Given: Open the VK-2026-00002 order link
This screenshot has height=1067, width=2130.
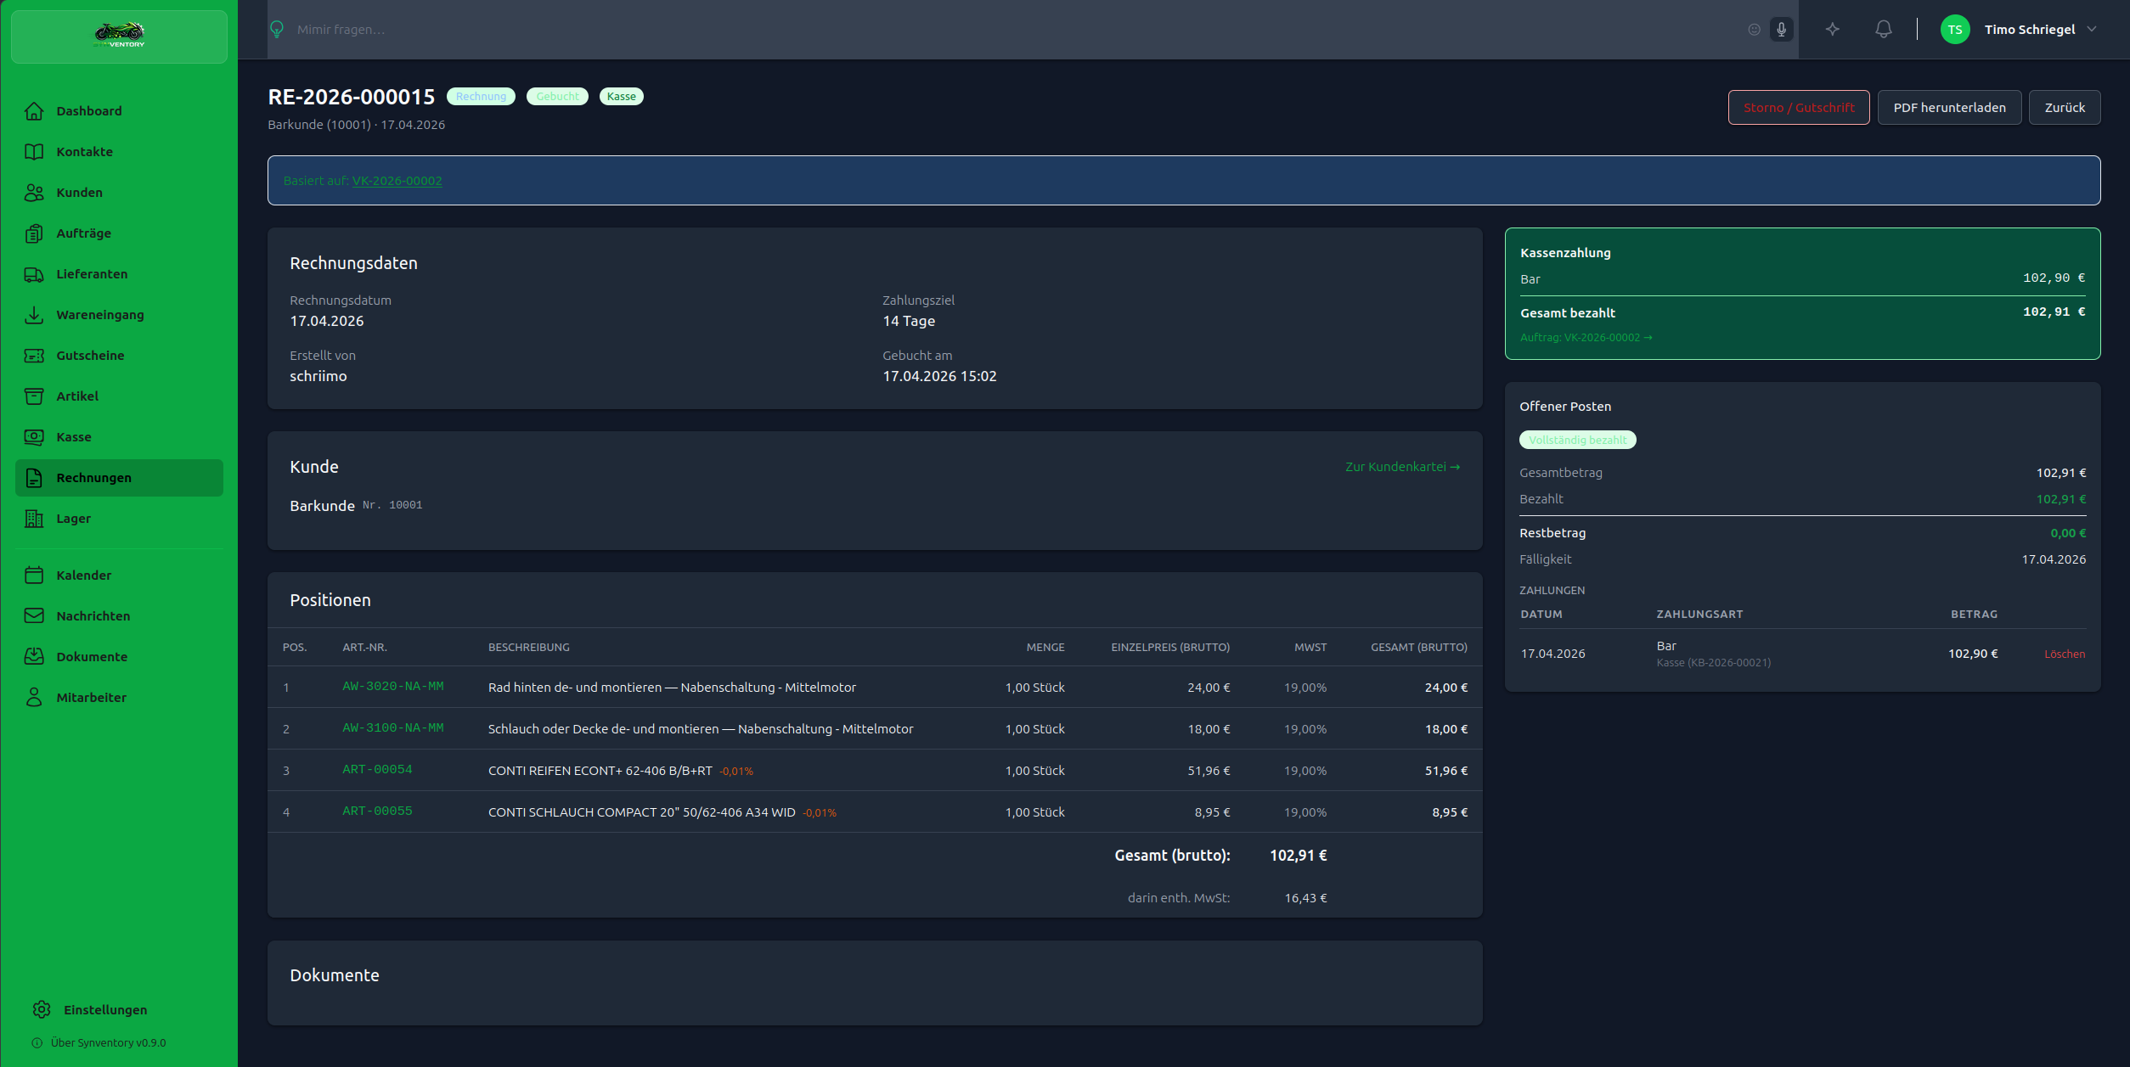Looking at the screenshot, I should click(397, 181).
